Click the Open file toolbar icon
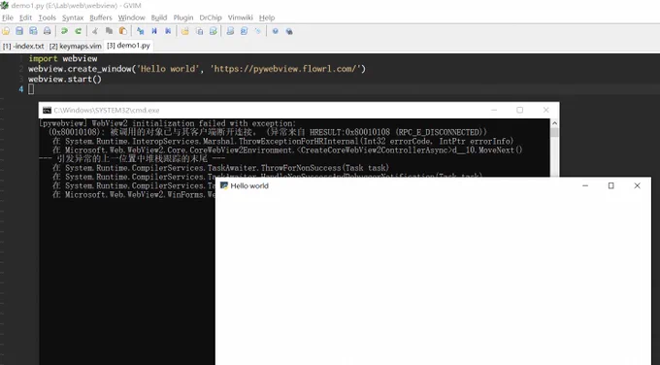 tap(6, 31)
